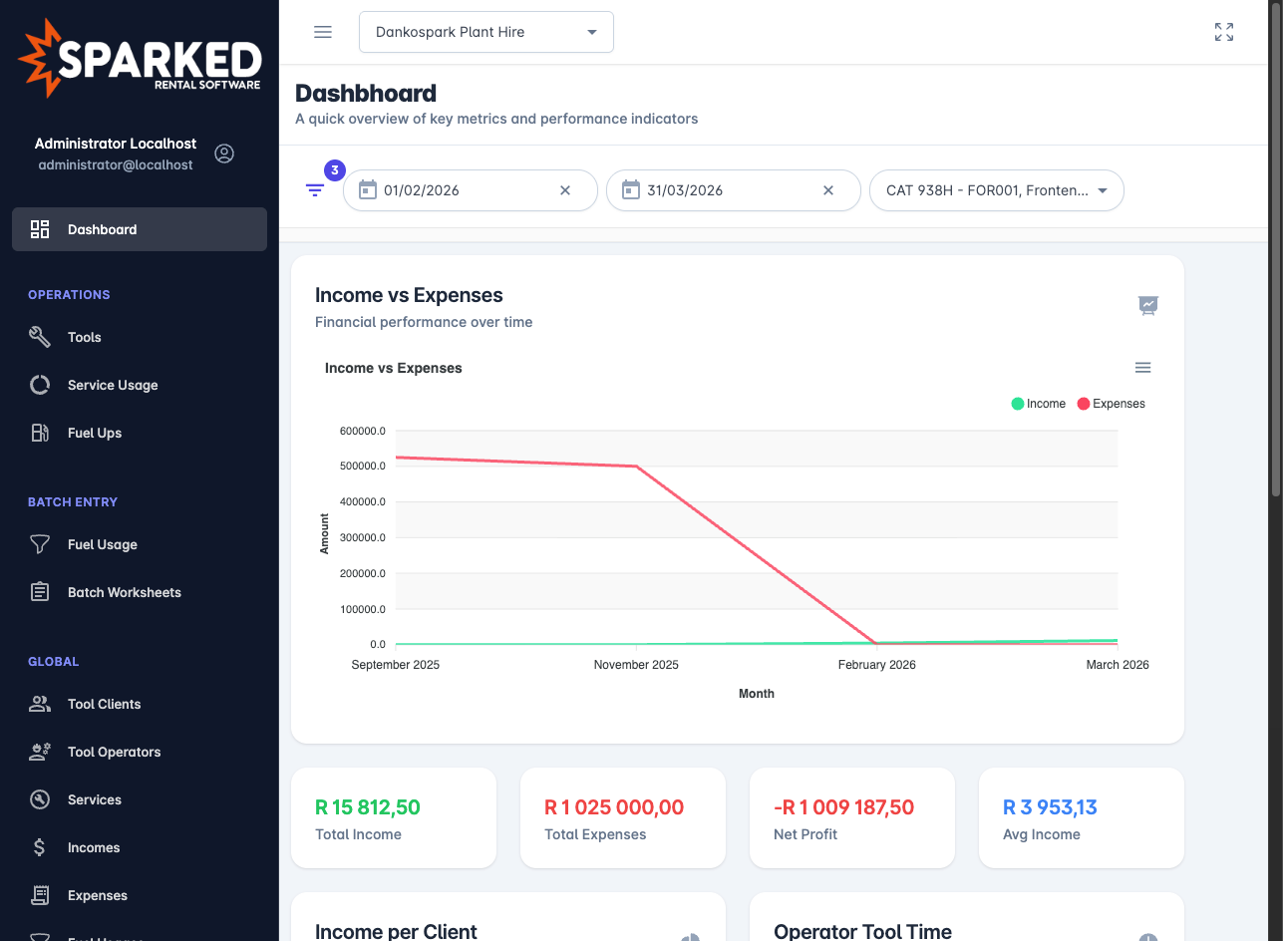Hide the Income series via chart legend

coord(1038,403)
